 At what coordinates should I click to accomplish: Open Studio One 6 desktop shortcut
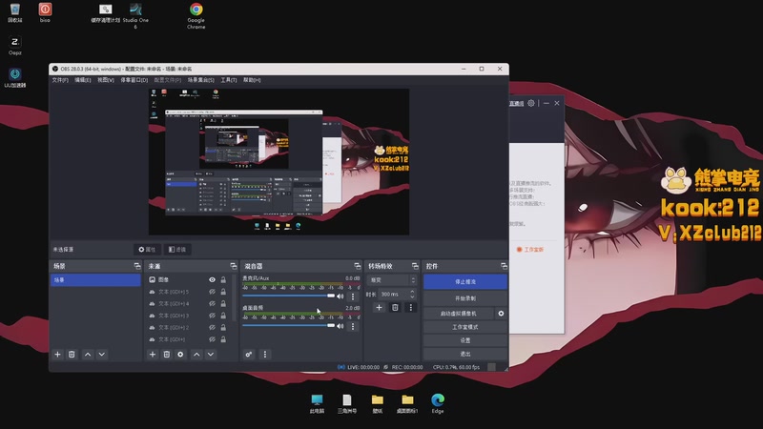click(x=135, y=16)
